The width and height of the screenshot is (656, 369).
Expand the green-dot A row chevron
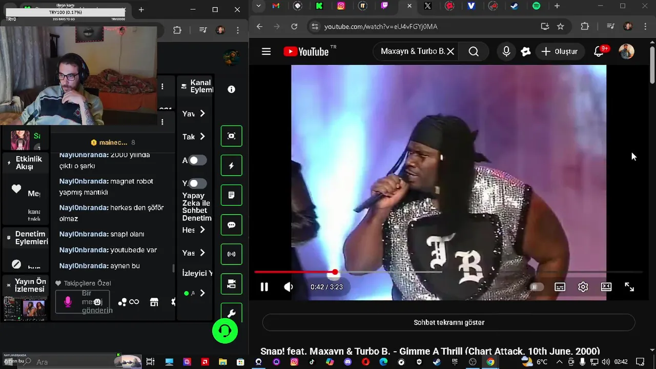(x=202, y=293)
